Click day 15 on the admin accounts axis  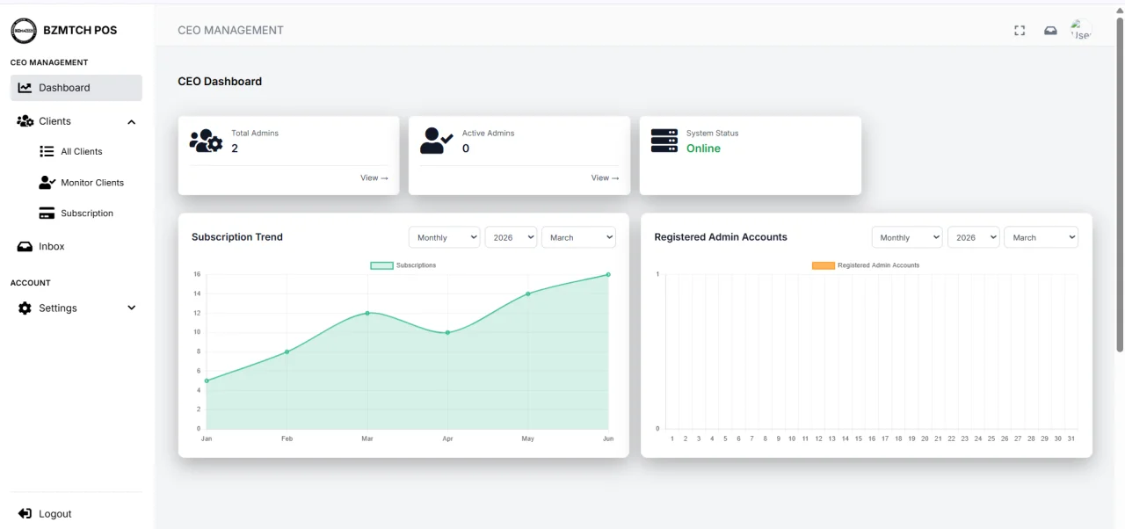pos(859,438)
